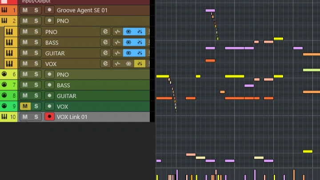Toggle monitor button on track 7 BASS
Image resolution: width=320 pixels, height=180 pixels.
(49, 85)
